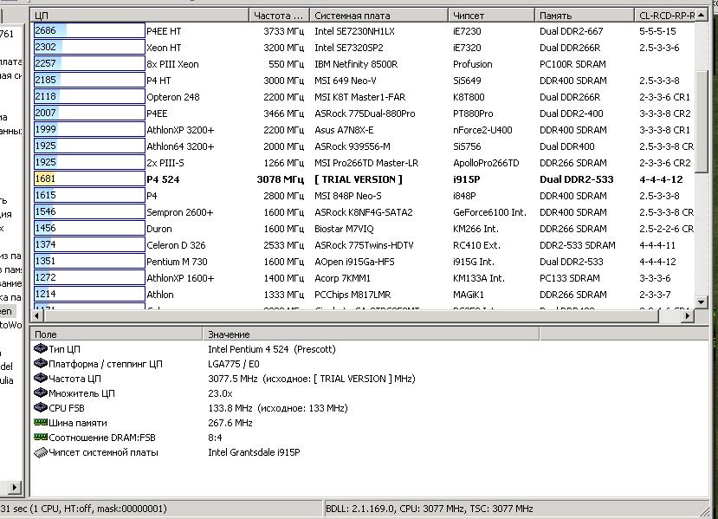Click the CPU icon beside Тип ЦП

point(40,349)
